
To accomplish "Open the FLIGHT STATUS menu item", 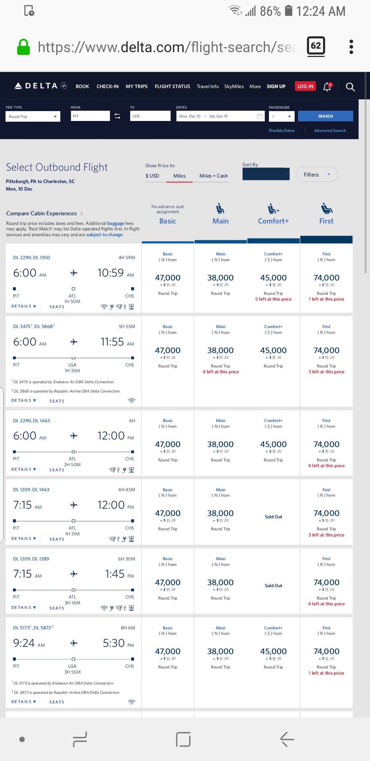I will click(172, 86).
